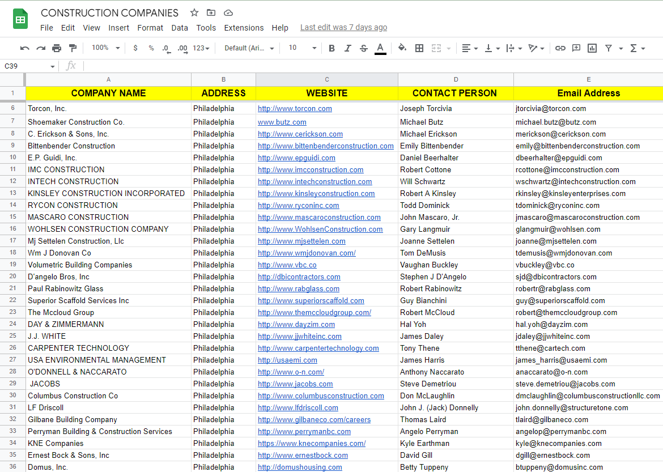Open the Edit menu

click(x=67, y=28)
